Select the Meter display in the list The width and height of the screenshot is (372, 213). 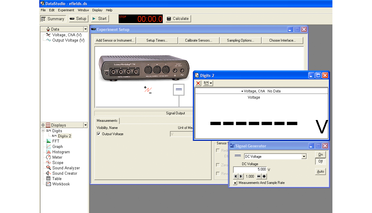click(x=57, y=157)
